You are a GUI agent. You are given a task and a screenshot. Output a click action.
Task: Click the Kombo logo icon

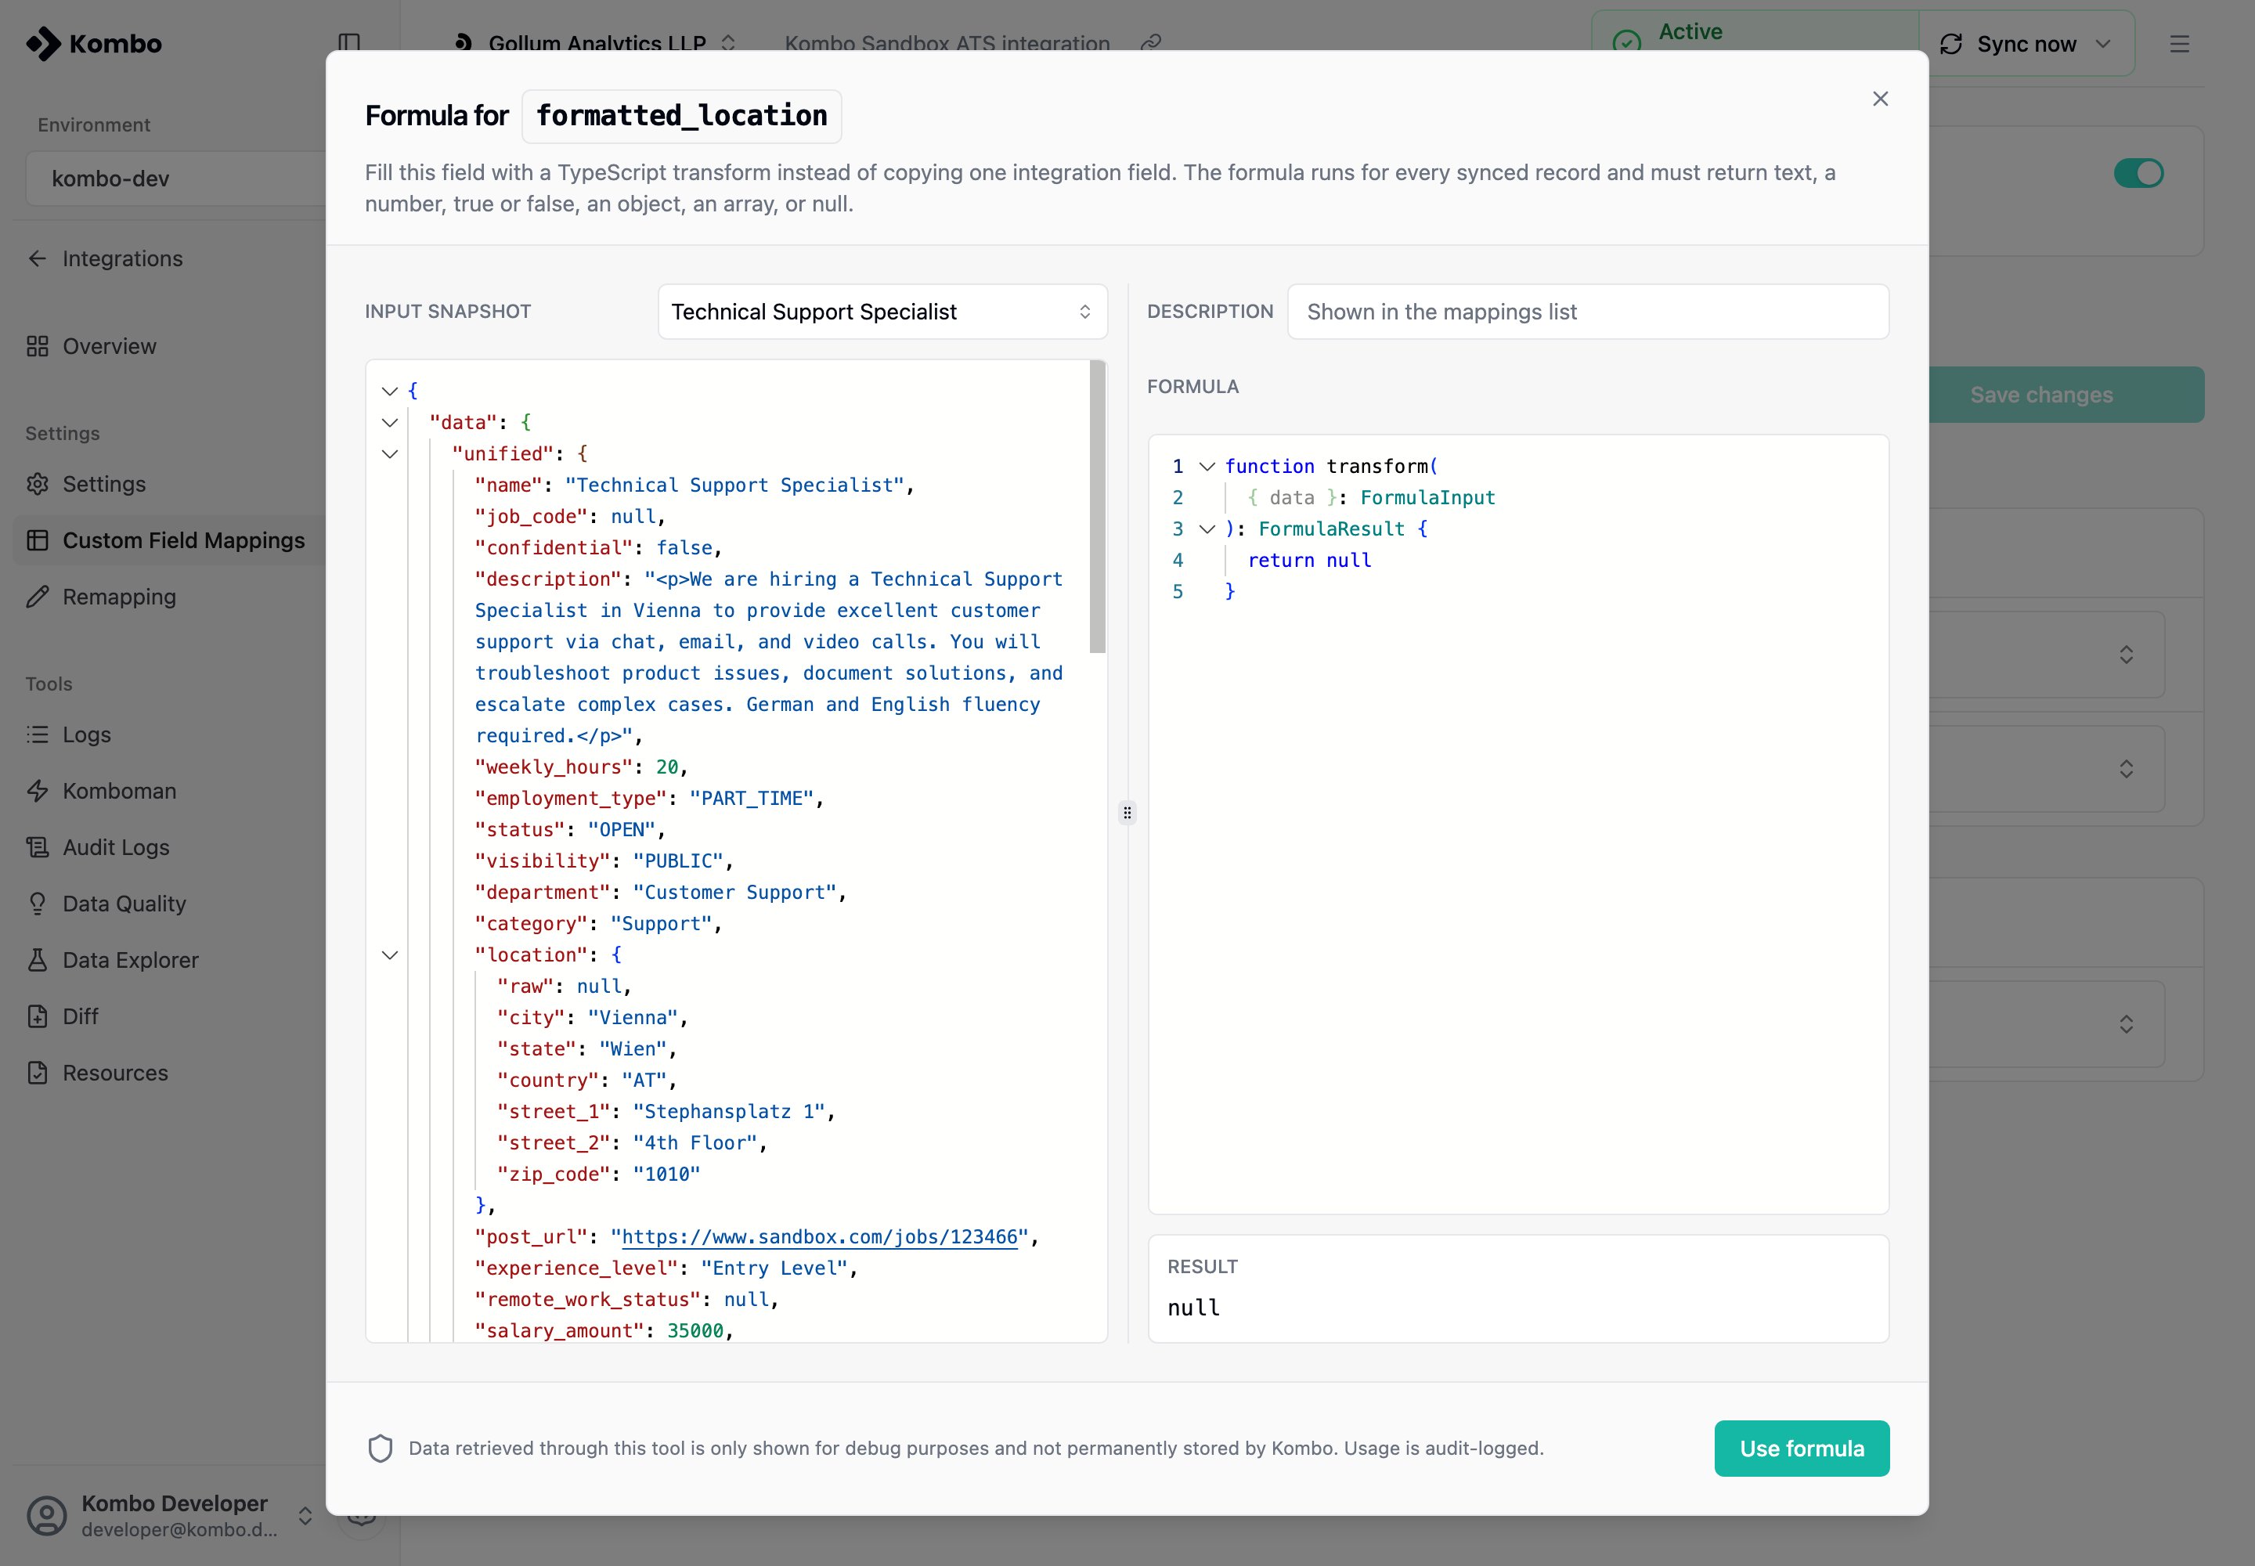[x=43, y=43]
